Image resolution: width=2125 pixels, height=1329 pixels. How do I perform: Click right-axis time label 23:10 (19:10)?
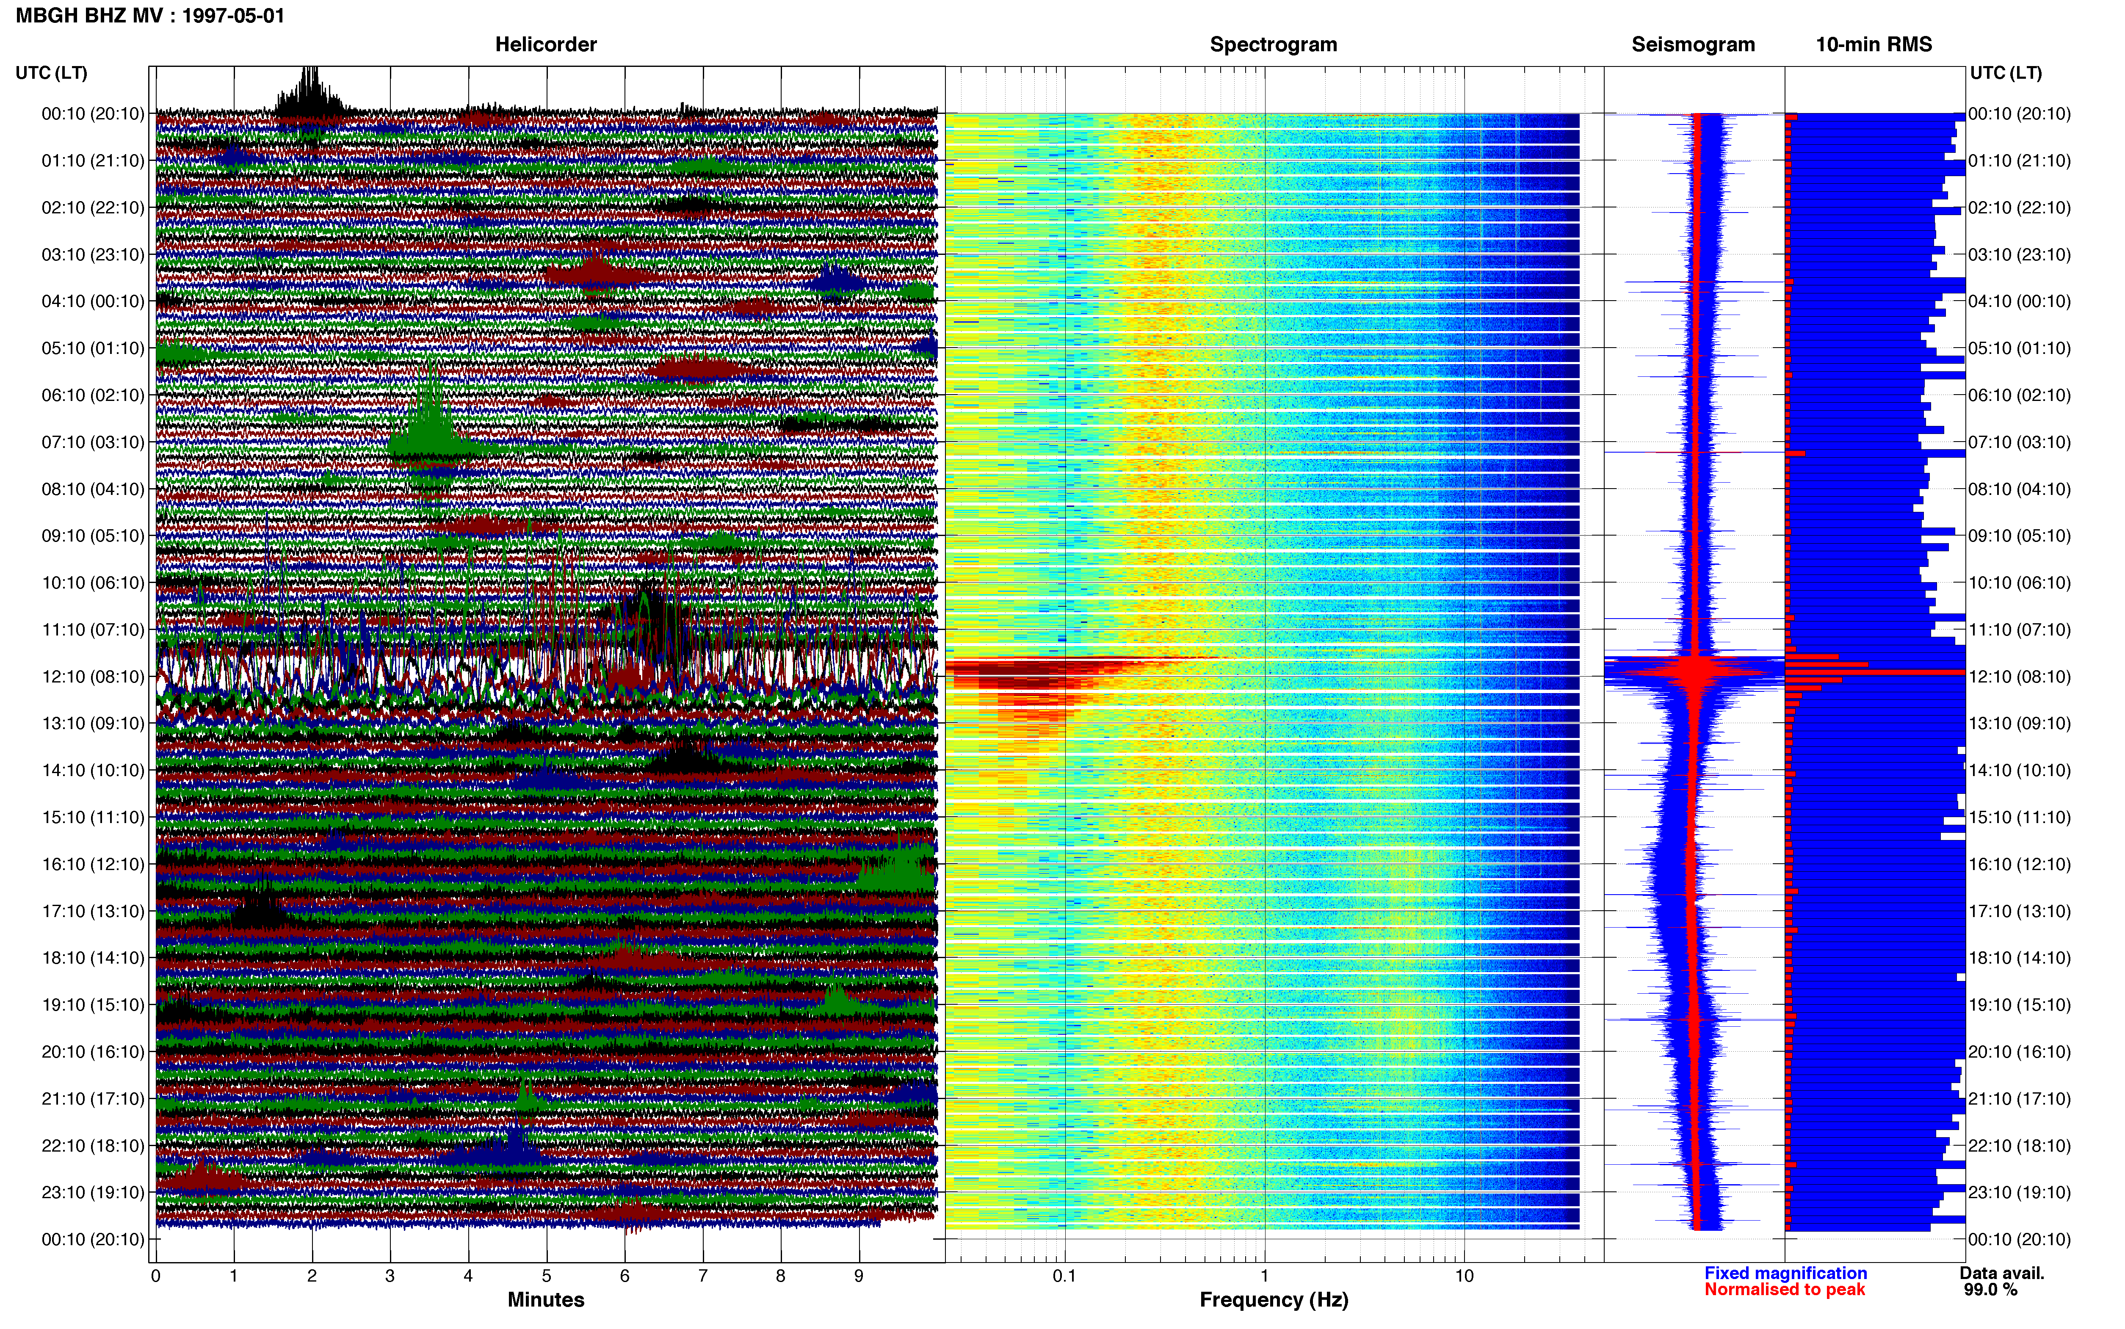pyautogui.click(x=2020, y=1193)
